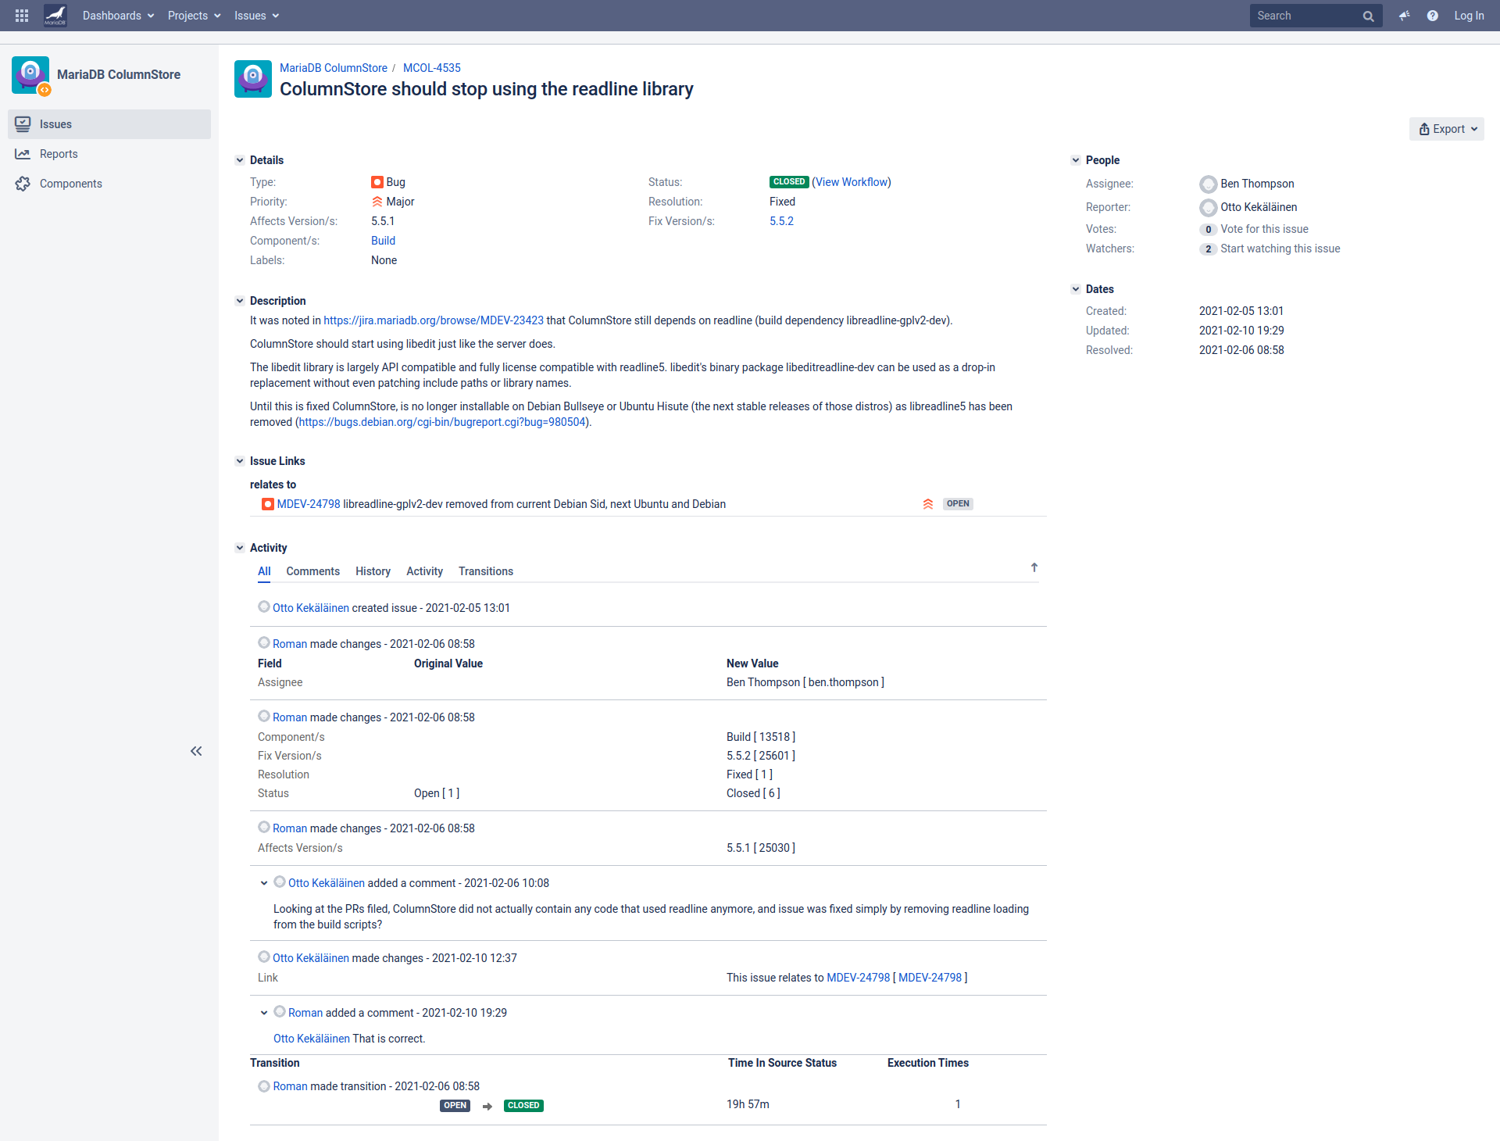Viewport: 1500px width, 1141px height.
Task: Click the search magnifier icon
Action: click(1368, 16)
